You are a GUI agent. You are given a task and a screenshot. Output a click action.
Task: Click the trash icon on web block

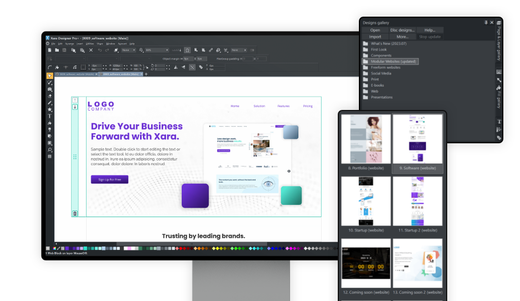coord(75,213)
